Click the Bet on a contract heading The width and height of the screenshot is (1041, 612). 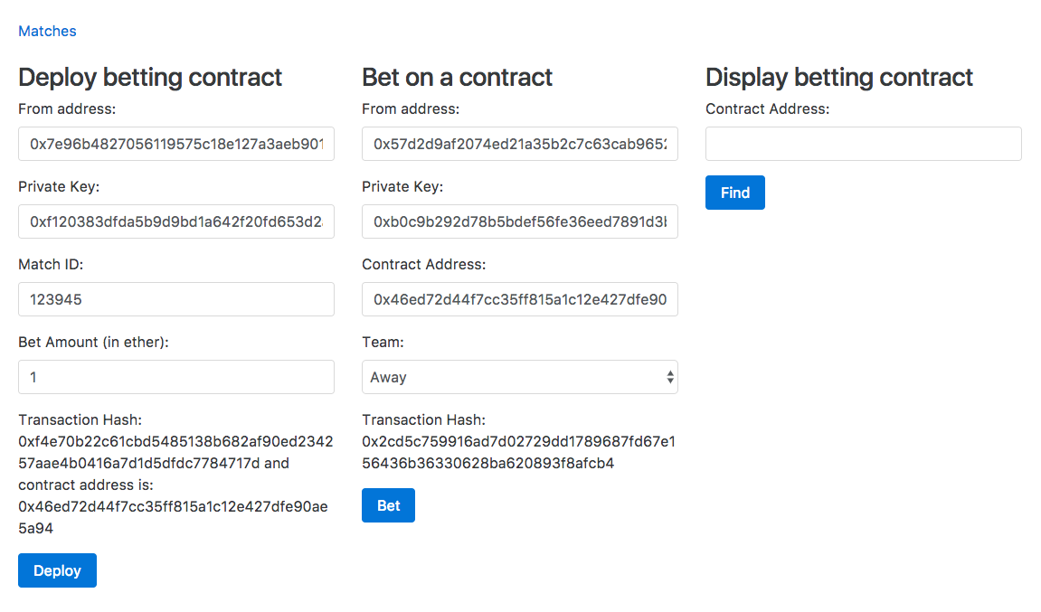click(457, 77)
